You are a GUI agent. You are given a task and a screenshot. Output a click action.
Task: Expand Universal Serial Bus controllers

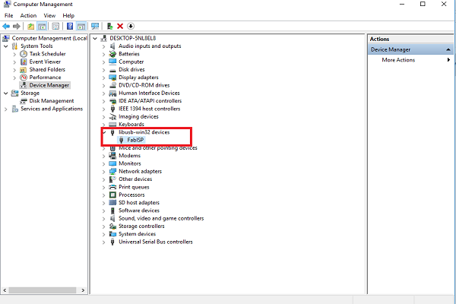pos(103,242)
